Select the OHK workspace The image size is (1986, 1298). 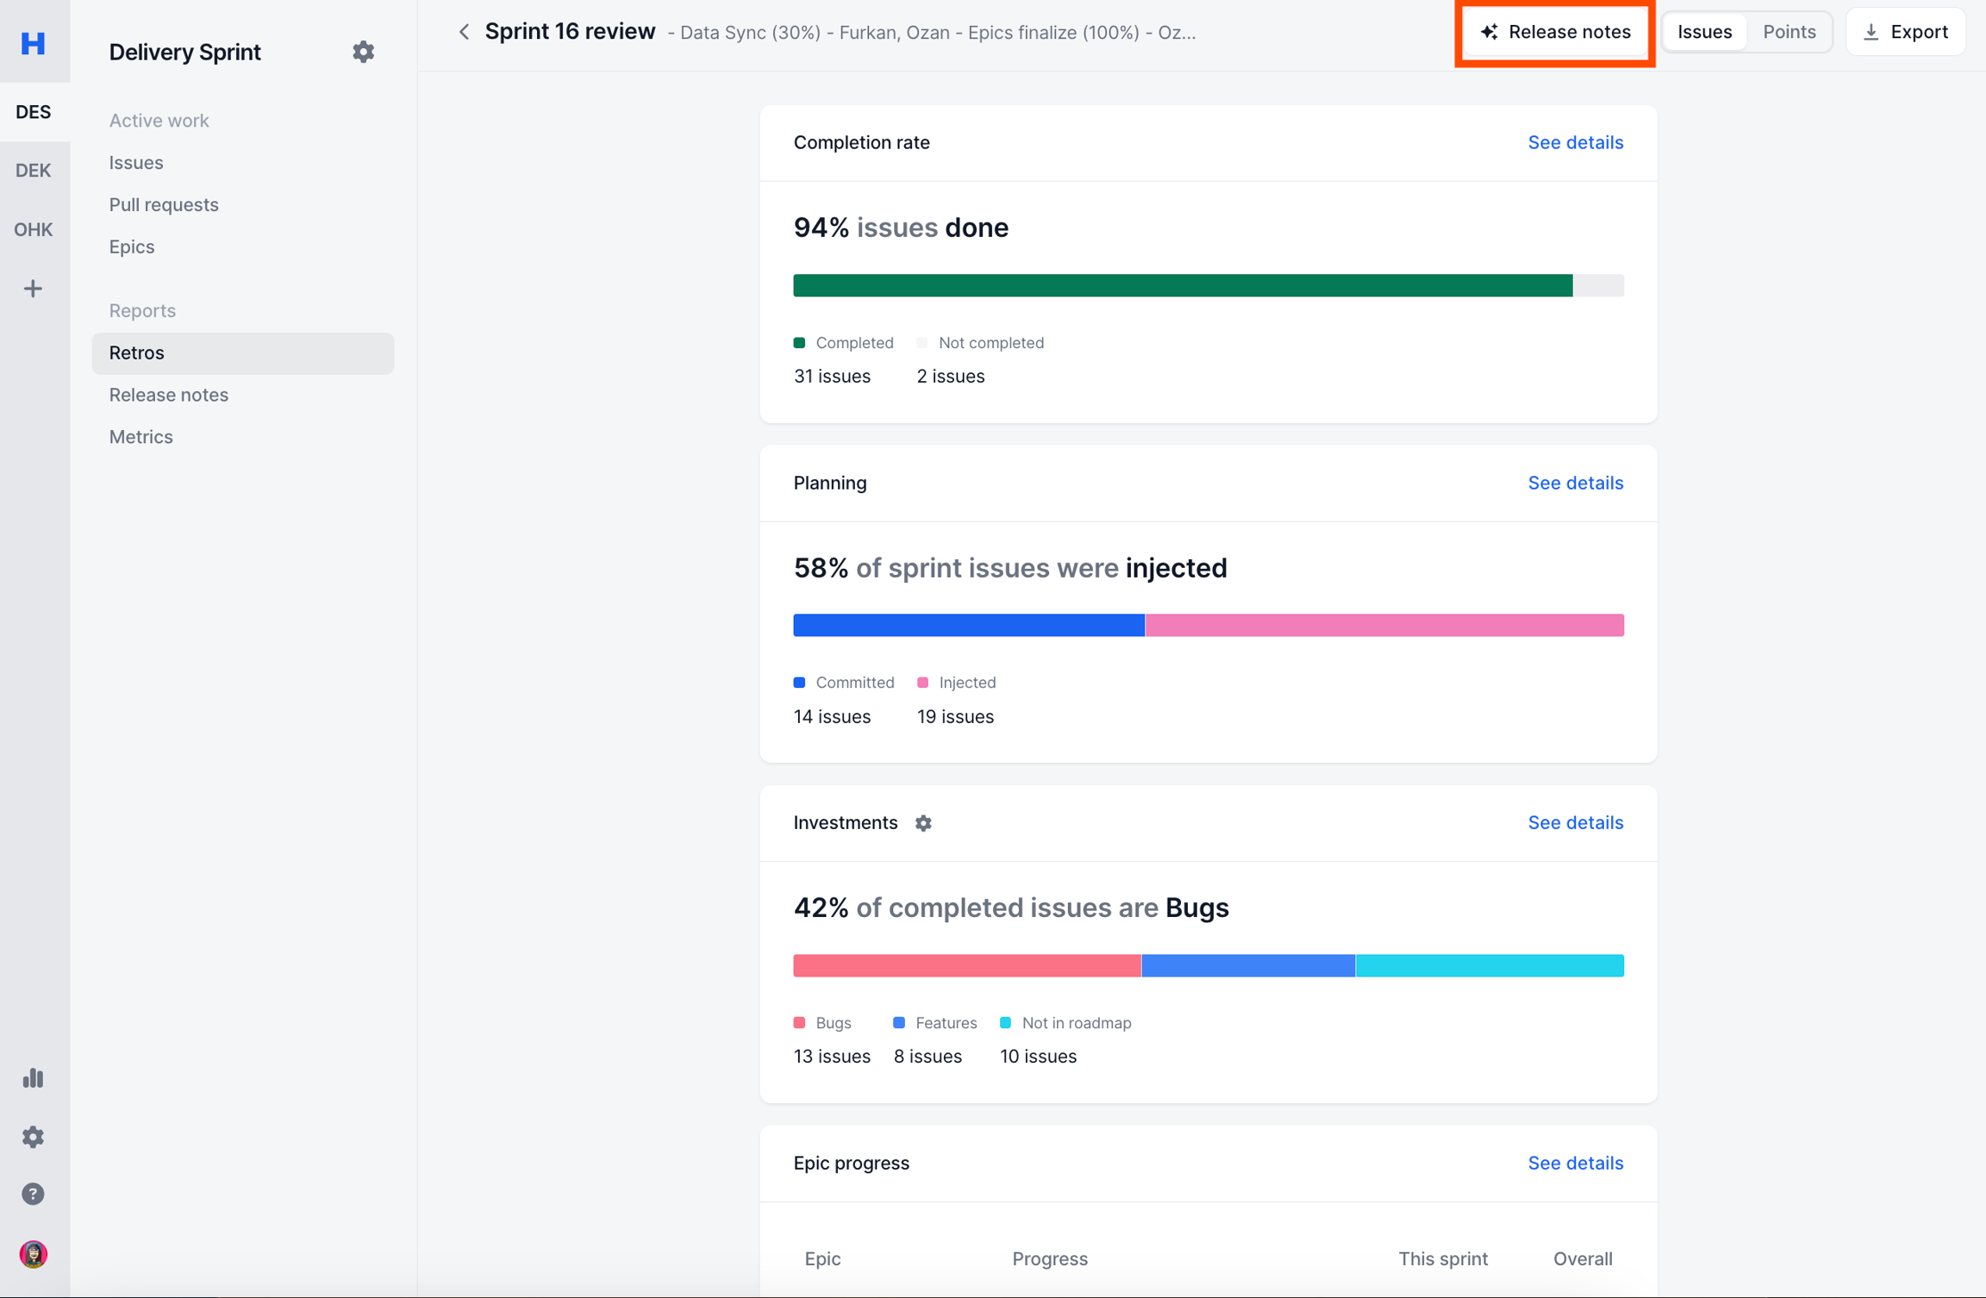(33, 229)
